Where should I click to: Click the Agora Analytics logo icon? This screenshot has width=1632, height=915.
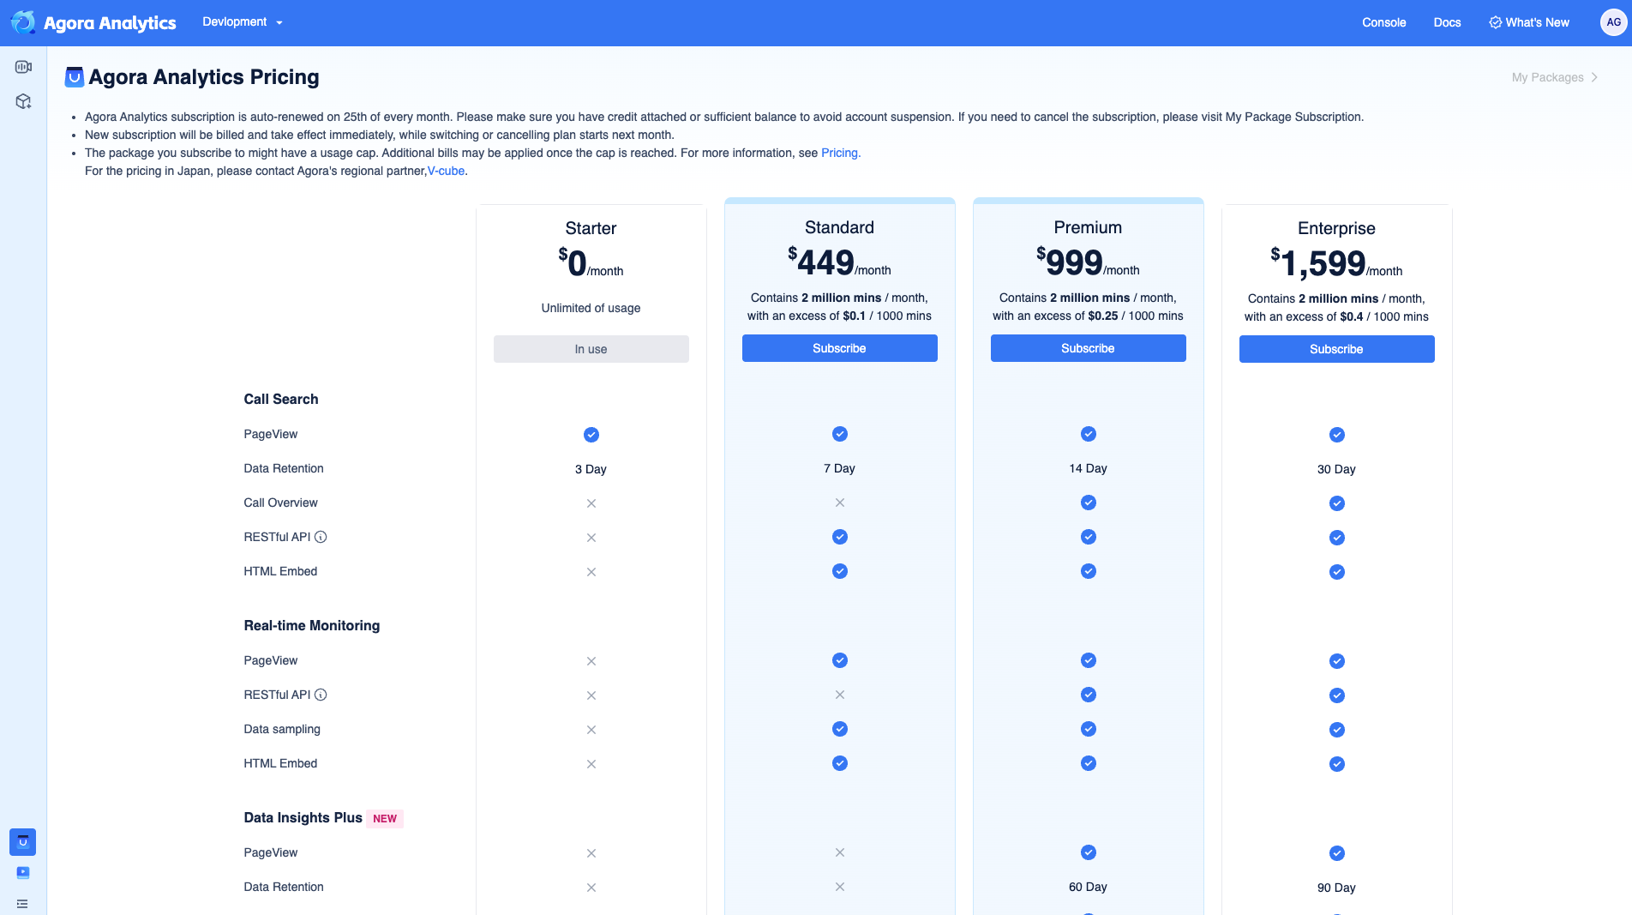coord(23,22)
